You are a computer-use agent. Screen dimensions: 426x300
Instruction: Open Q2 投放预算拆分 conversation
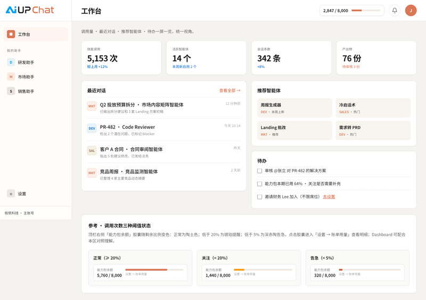click(x=164, y=108)
